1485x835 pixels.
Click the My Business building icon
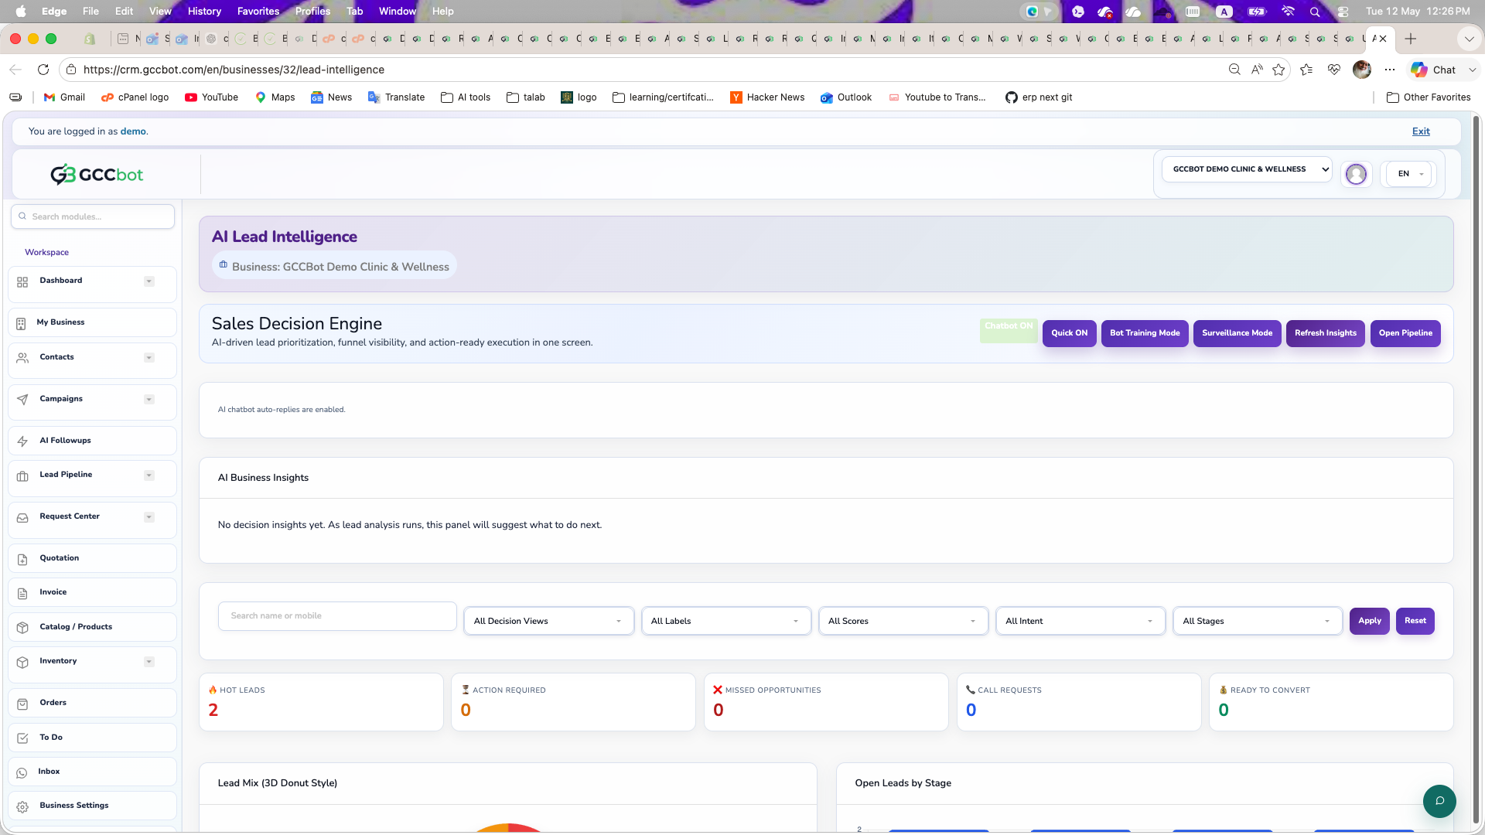(21, 323)
